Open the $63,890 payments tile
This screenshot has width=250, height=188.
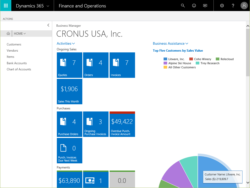(69, 179)
